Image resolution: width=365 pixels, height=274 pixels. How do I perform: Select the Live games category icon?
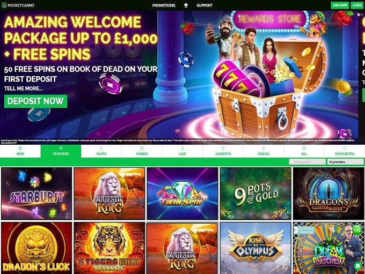tap(182, 148)
